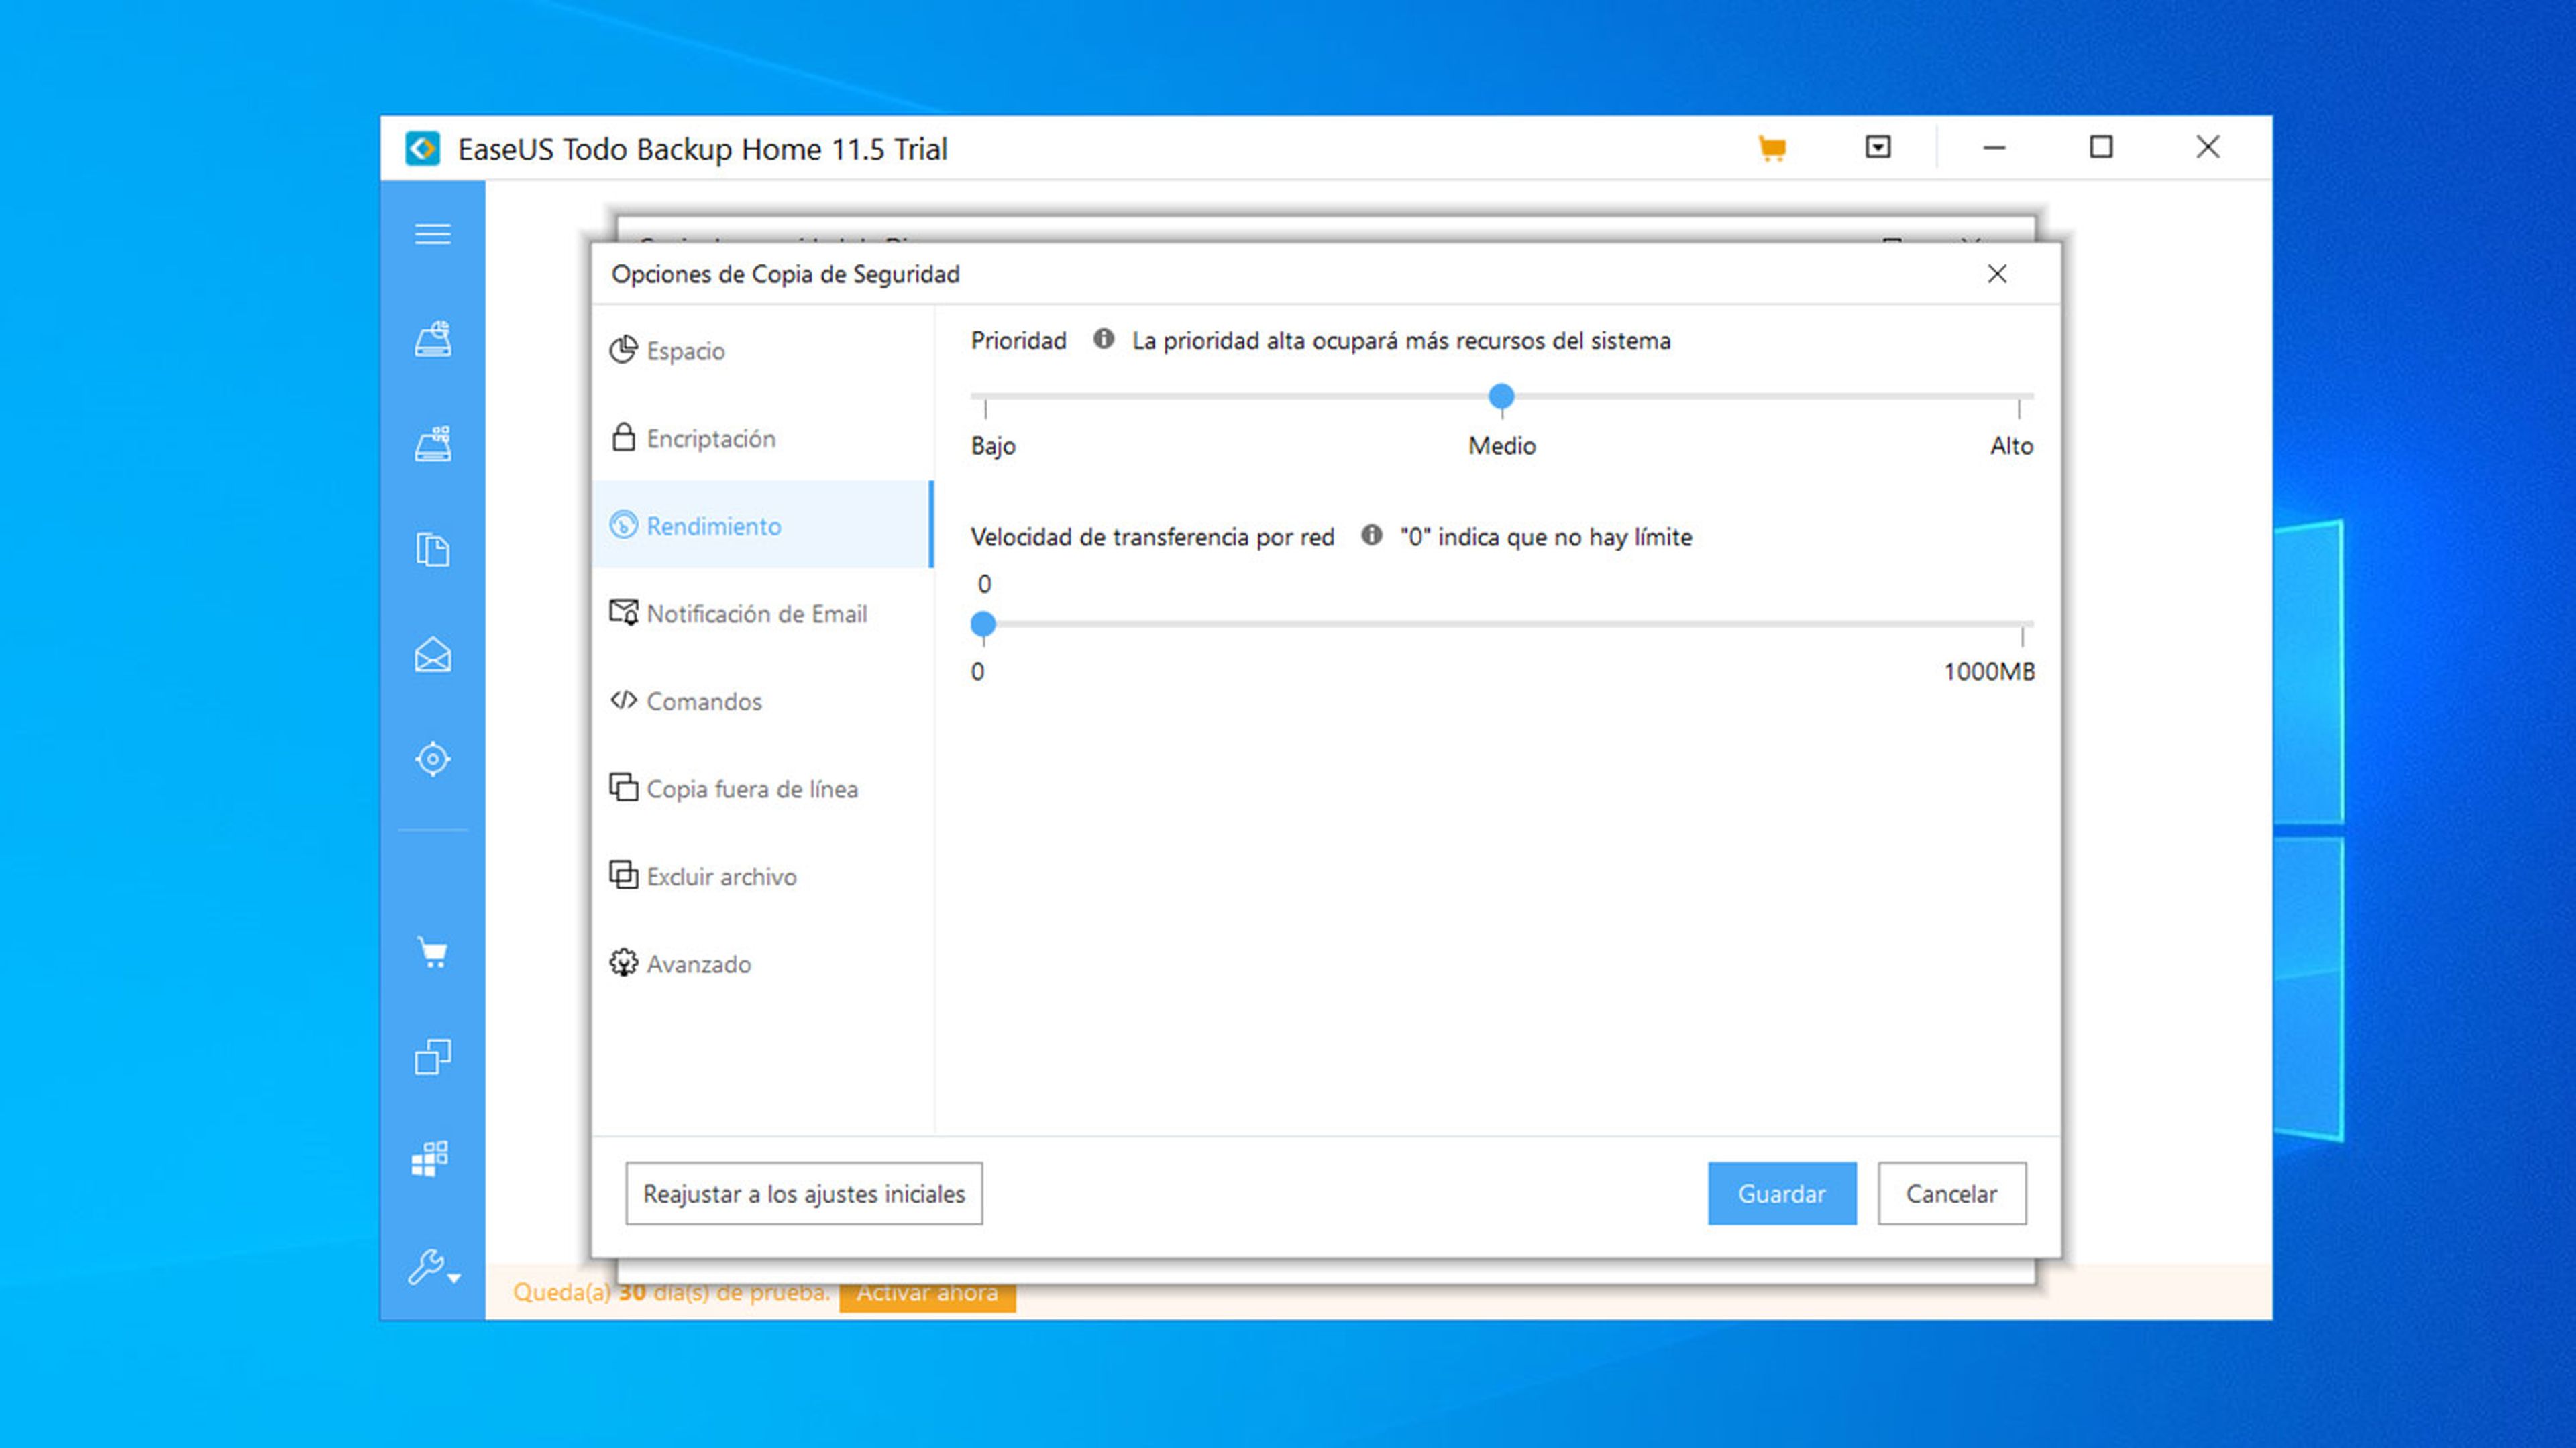Close the Opciones de Copia de Seguridad dialog
2576x1448 pixels.
pyautogui.click(x=1996, y=274)
